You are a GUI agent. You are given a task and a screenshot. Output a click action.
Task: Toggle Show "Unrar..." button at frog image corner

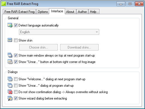coord(16,62)
